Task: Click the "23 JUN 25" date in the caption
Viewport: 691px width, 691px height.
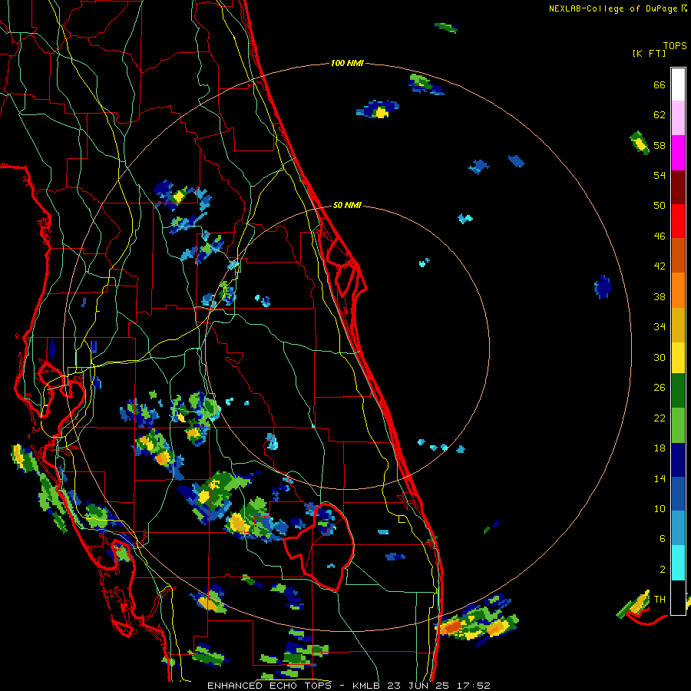Action: (x=418, y=686)
